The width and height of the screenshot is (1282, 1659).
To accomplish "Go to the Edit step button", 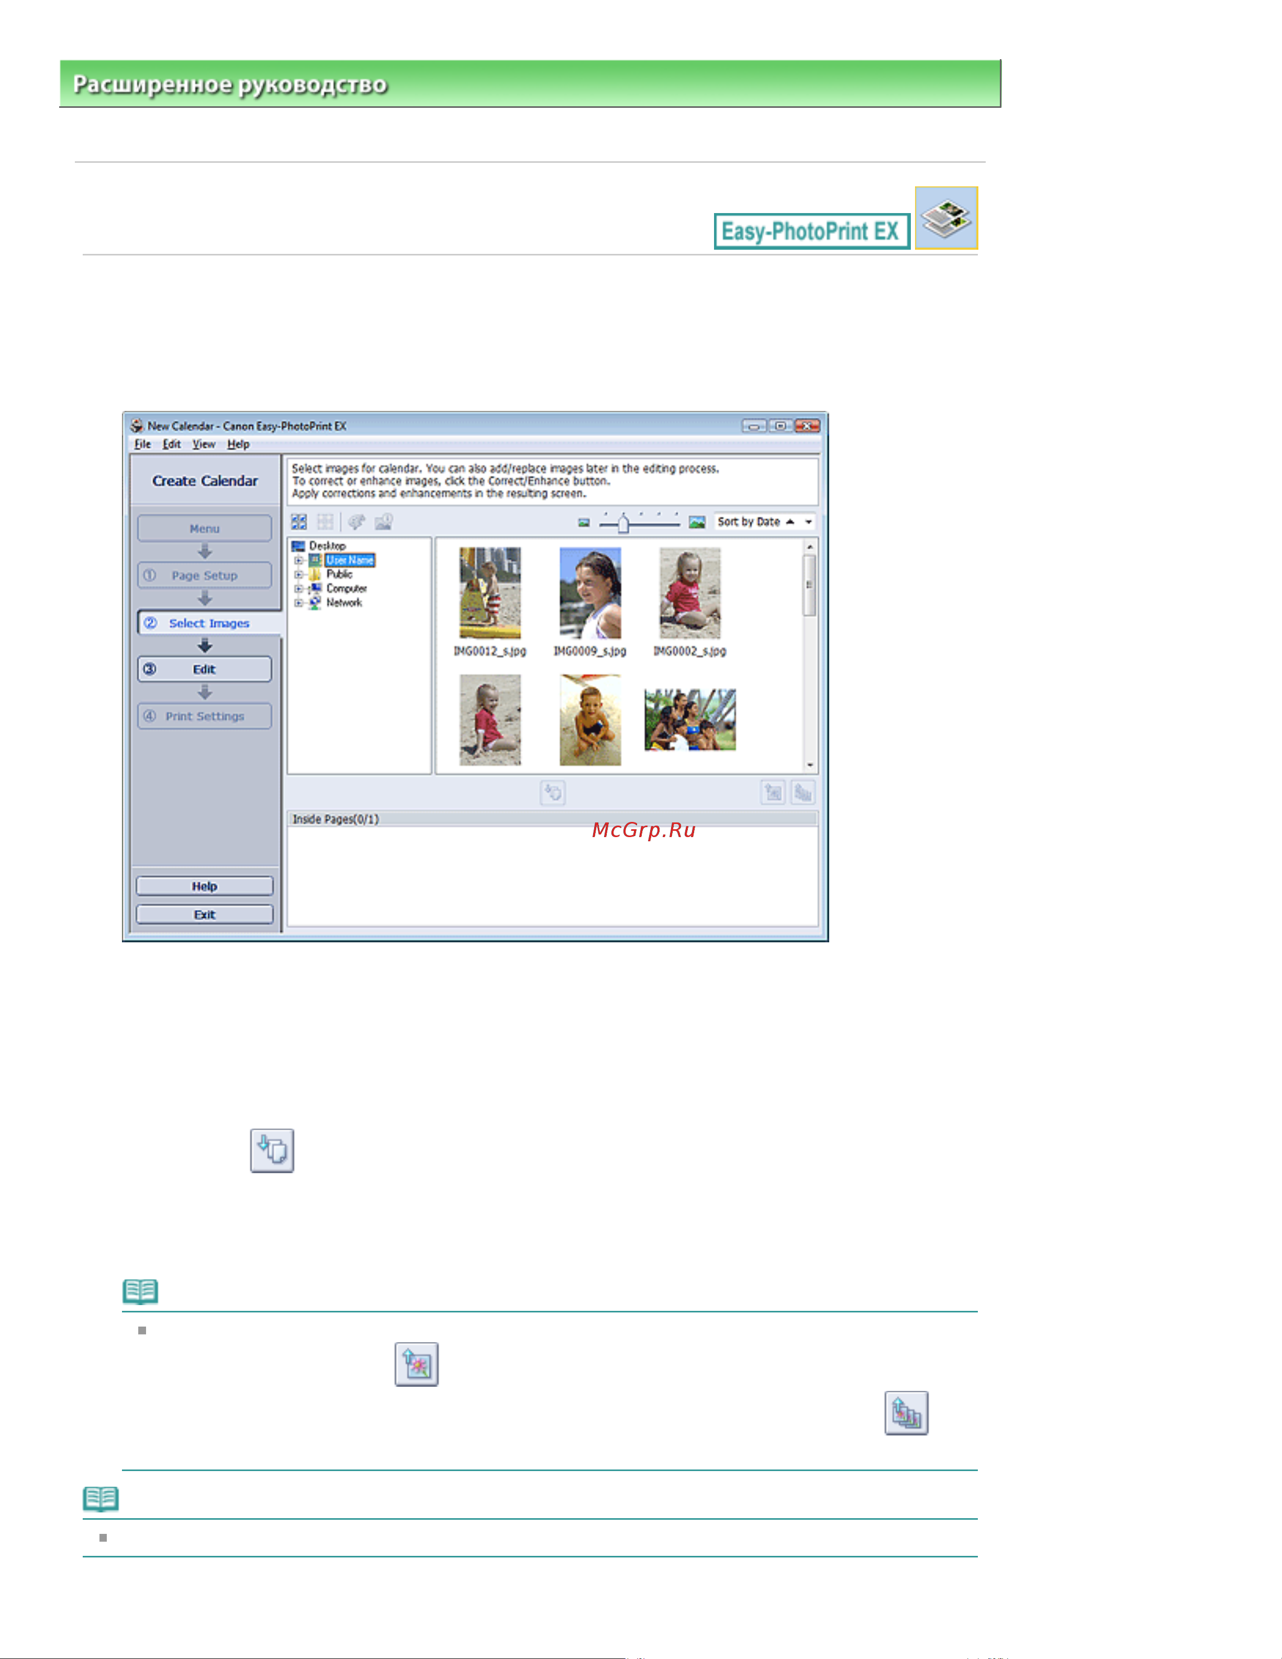I will click(204, 669).
